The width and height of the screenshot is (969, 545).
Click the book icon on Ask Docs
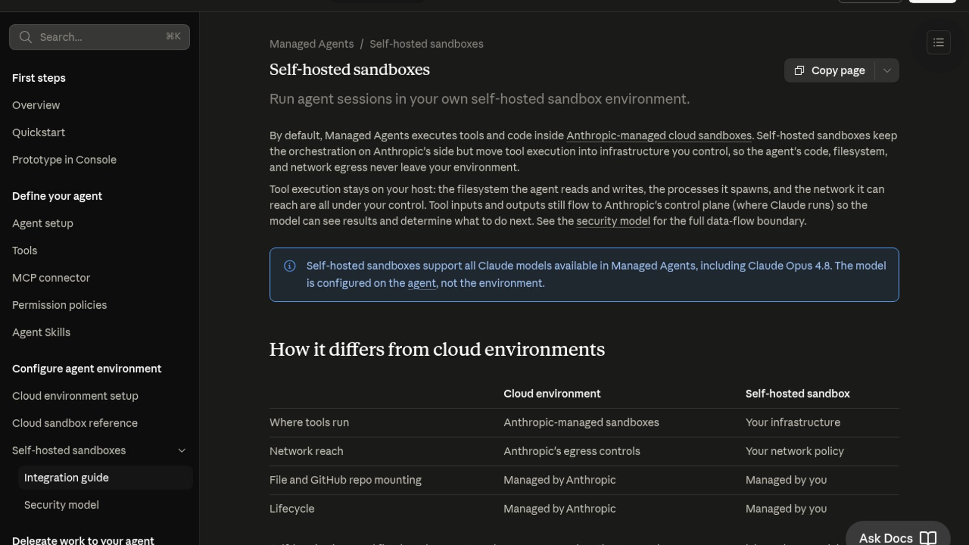(928, 538)
